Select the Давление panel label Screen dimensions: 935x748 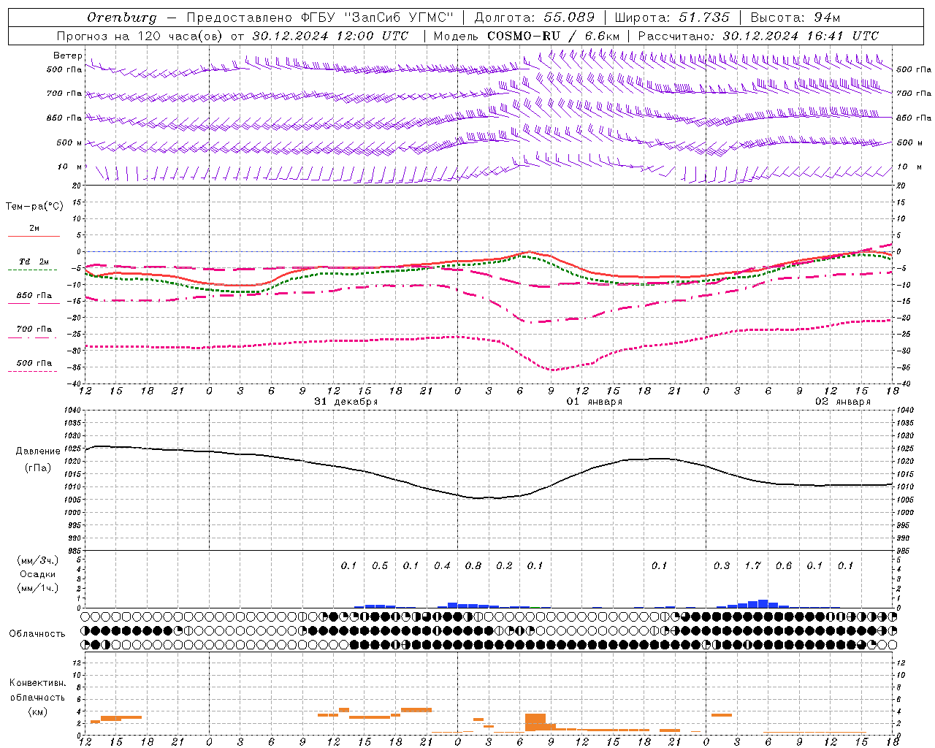point(38,451)
